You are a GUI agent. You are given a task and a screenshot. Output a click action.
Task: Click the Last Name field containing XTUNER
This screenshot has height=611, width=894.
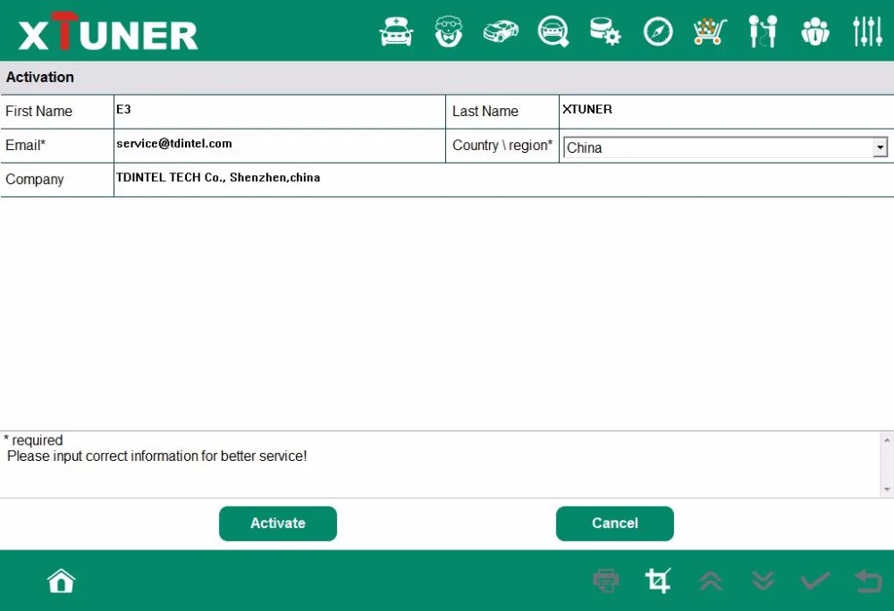[x=726, y=112]
